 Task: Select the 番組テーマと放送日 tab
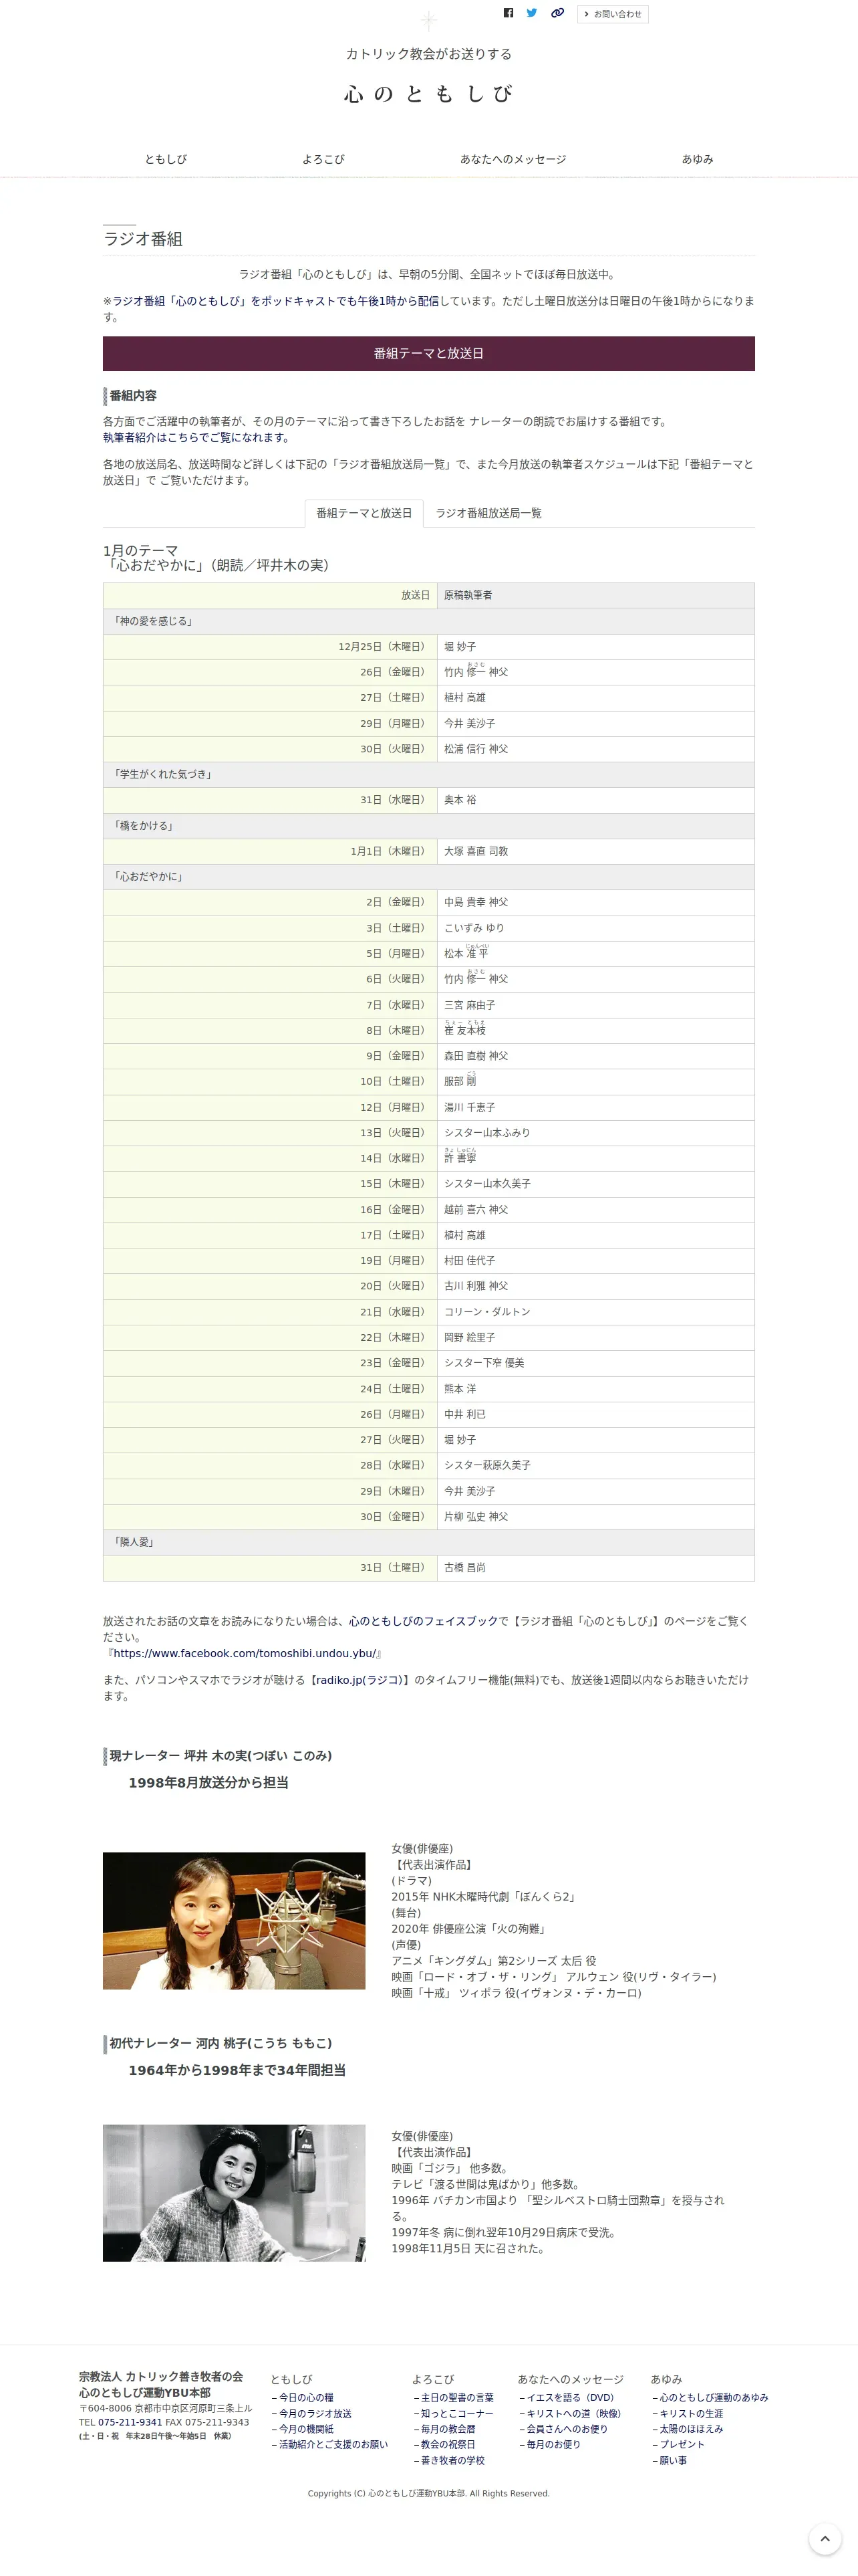[x=364, y=513]
